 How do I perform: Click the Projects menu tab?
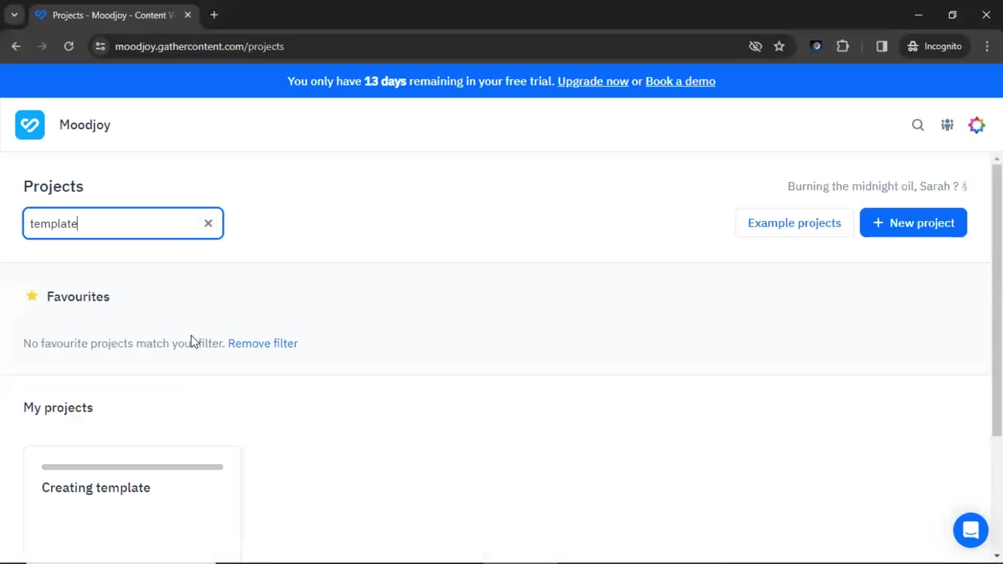(x=53, y=186)
